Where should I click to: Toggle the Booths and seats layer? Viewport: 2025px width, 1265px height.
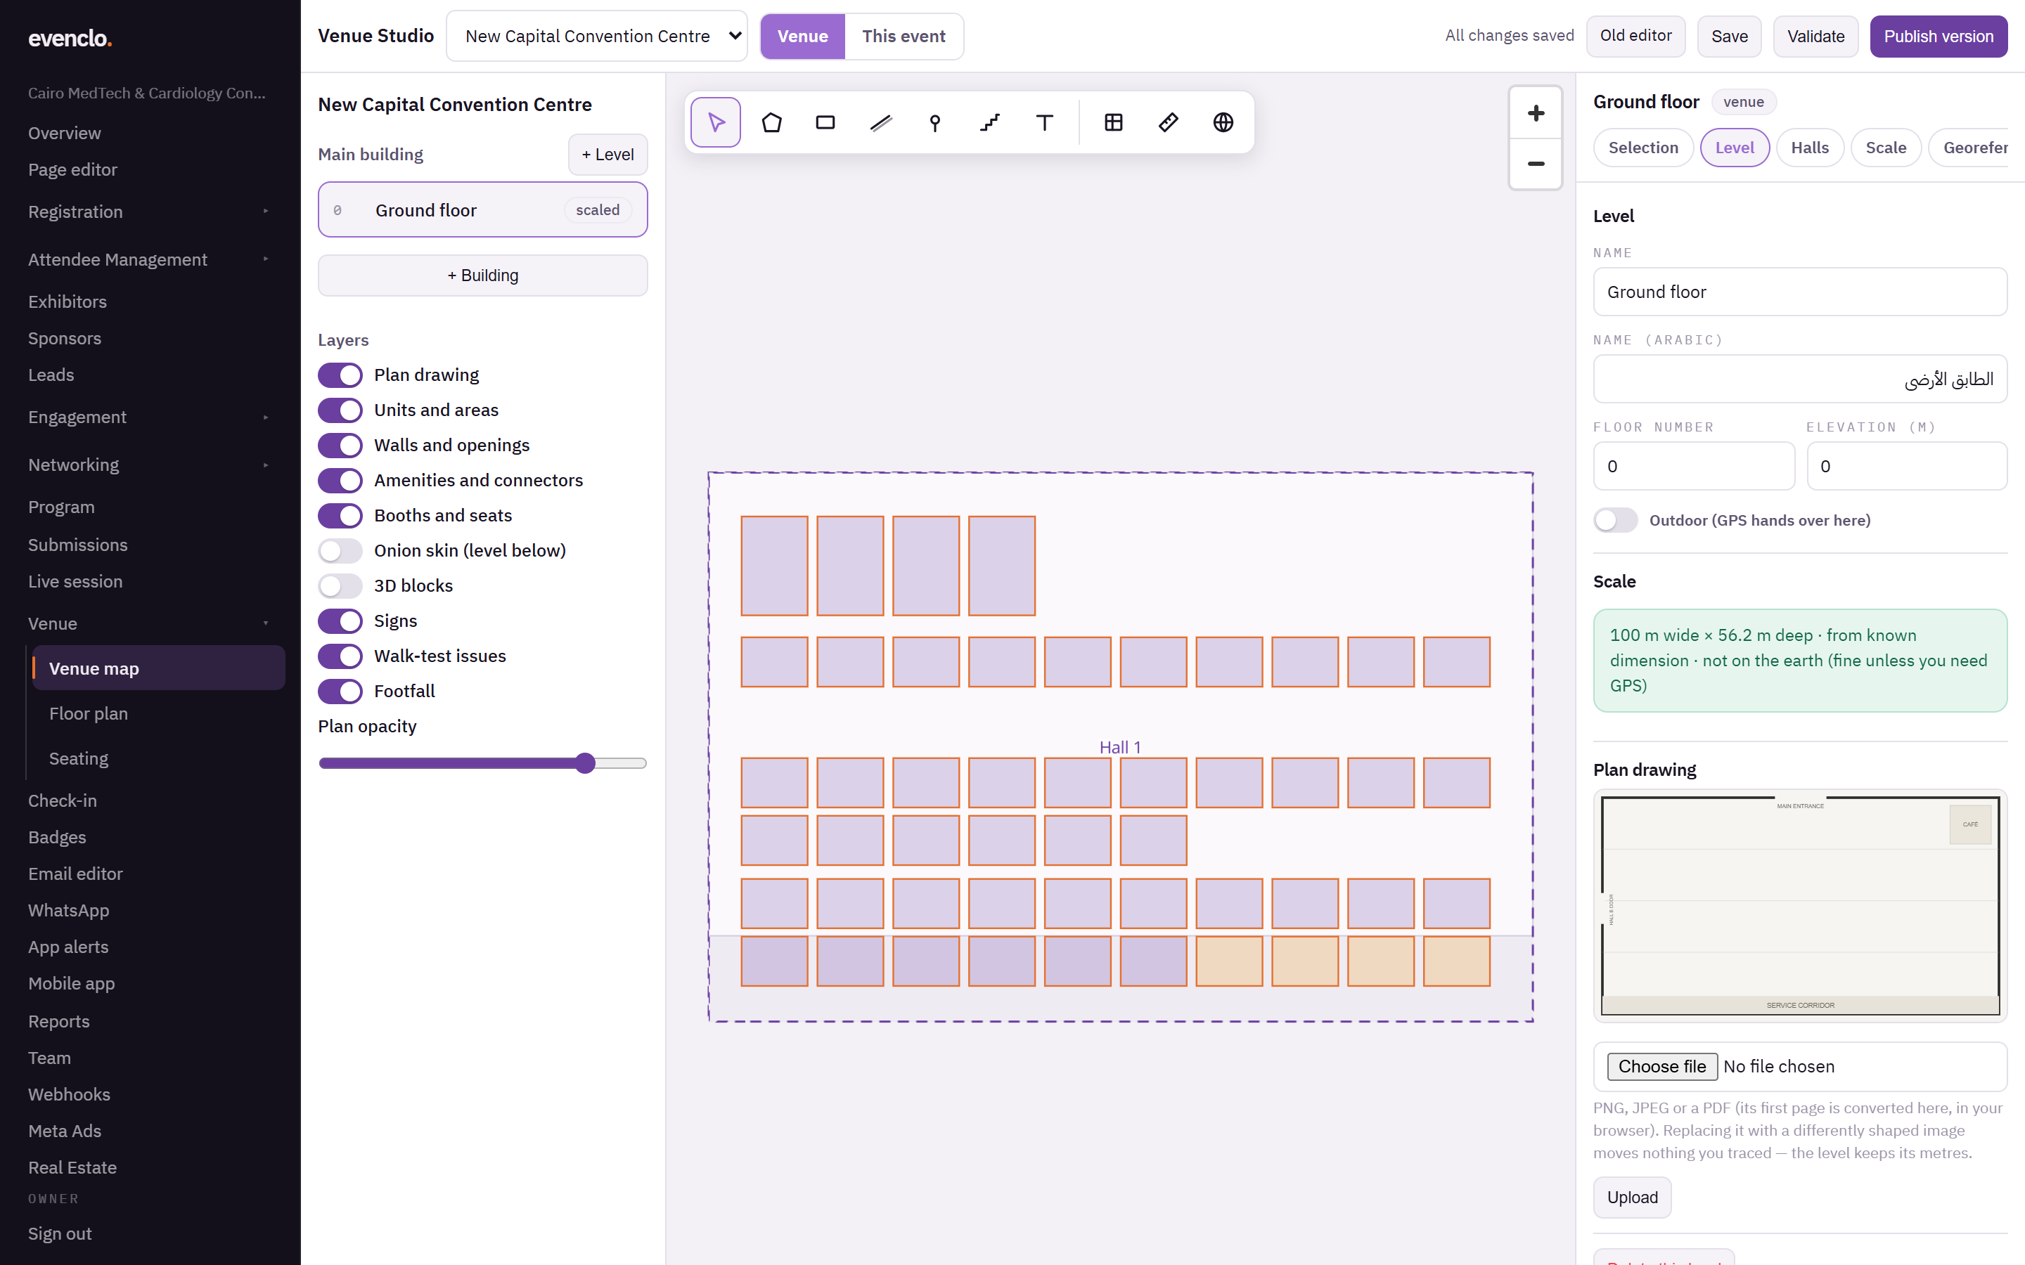pyautogui.click(x=340, y=515)
